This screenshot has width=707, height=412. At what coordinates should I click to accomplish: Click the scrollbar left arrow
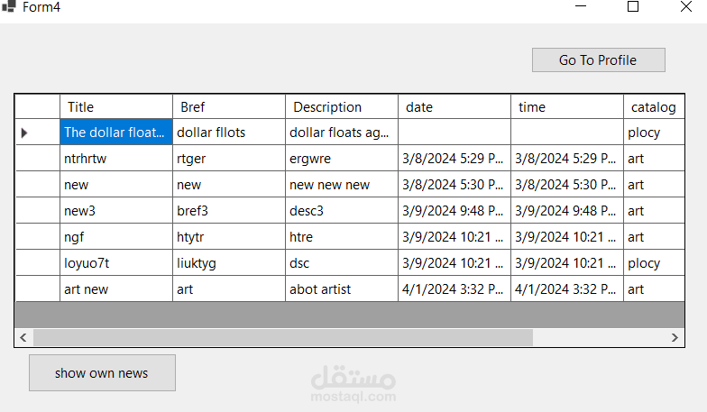(x=23, y=337)
